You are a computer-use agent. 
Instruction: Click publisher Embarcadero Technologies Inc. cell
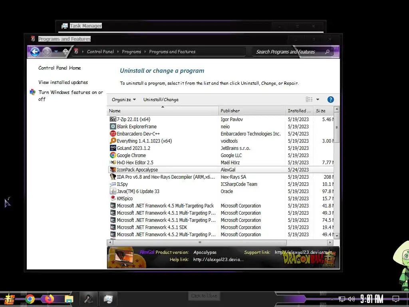(251, 134)
